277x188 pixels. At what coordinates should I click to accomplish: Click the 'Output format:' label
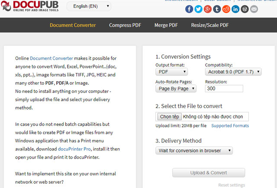pyautogui.click(x=170, y=65)
